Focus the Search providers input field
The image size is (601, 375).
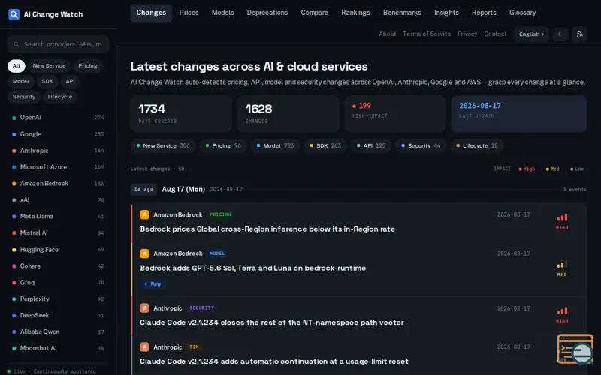point(58,44)
